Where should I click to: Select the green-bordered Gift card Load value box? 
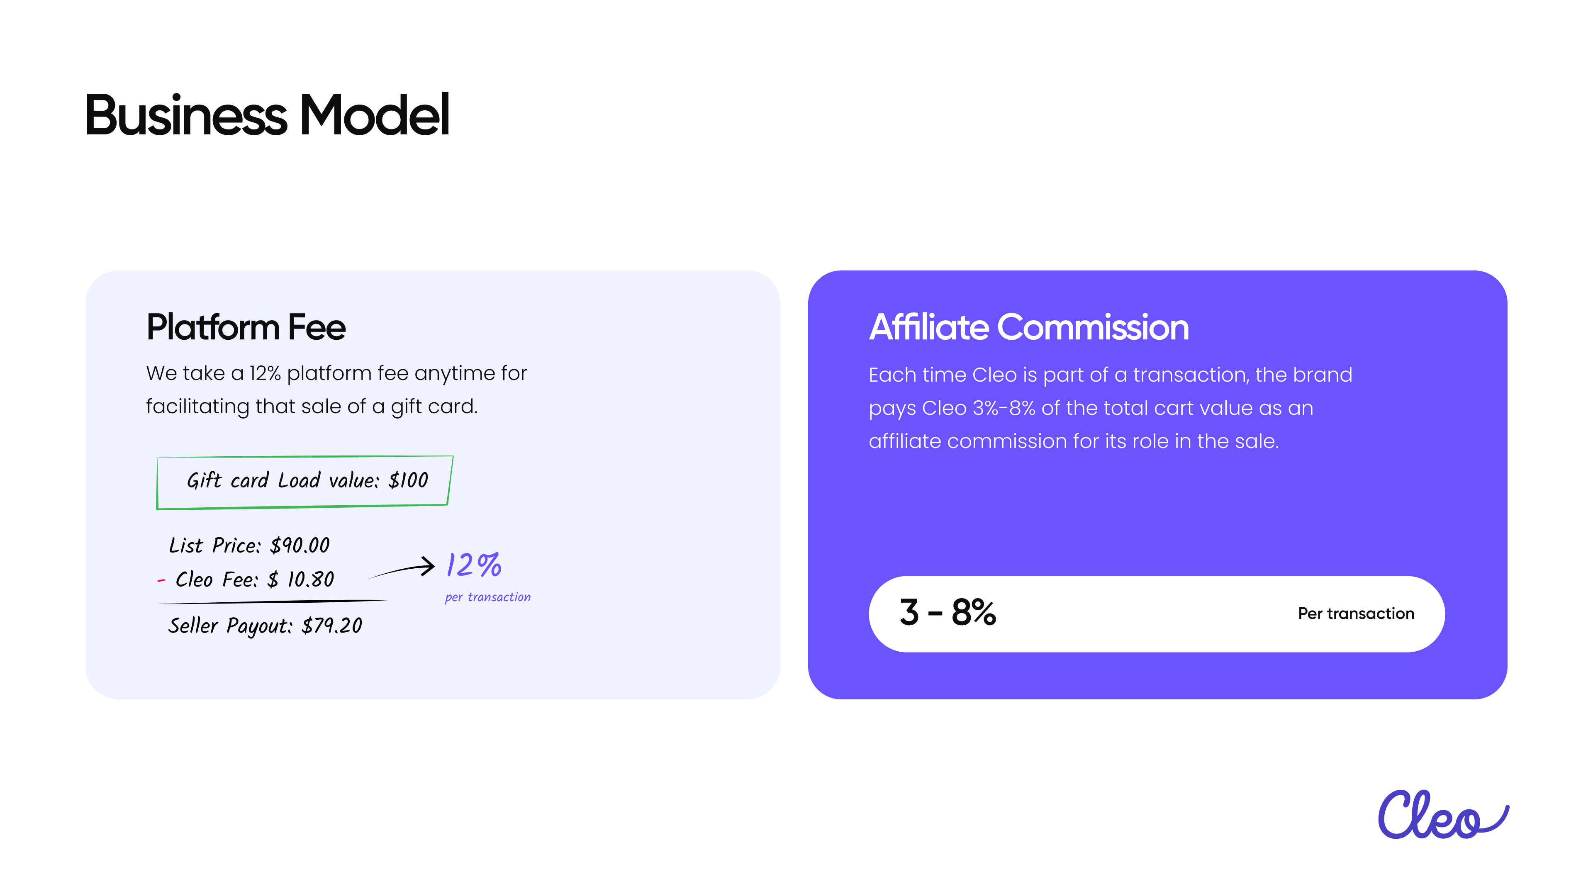click(x=305, y=482)
